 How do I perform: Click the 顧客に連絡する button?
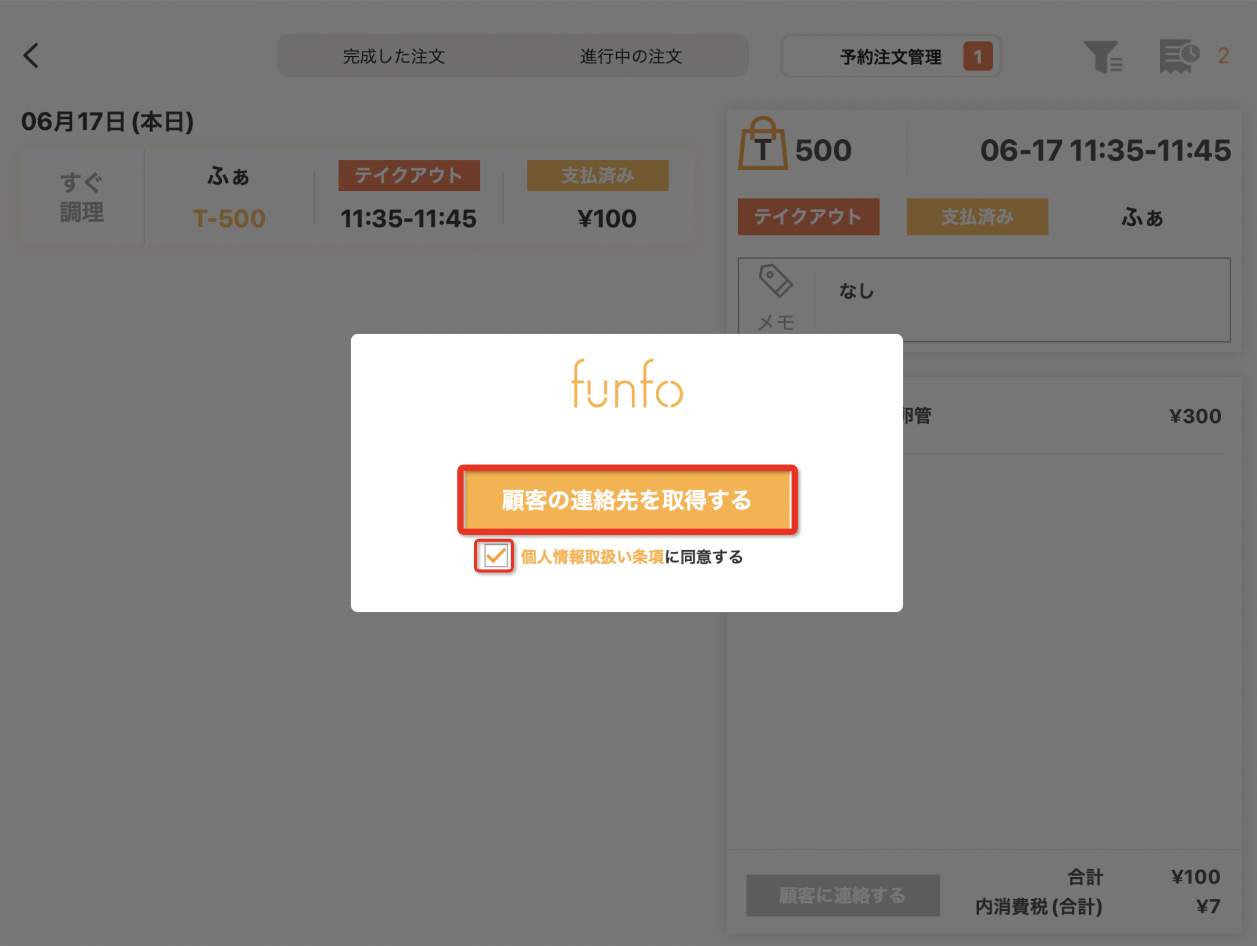pyautogui.click(x=842, y=895)
